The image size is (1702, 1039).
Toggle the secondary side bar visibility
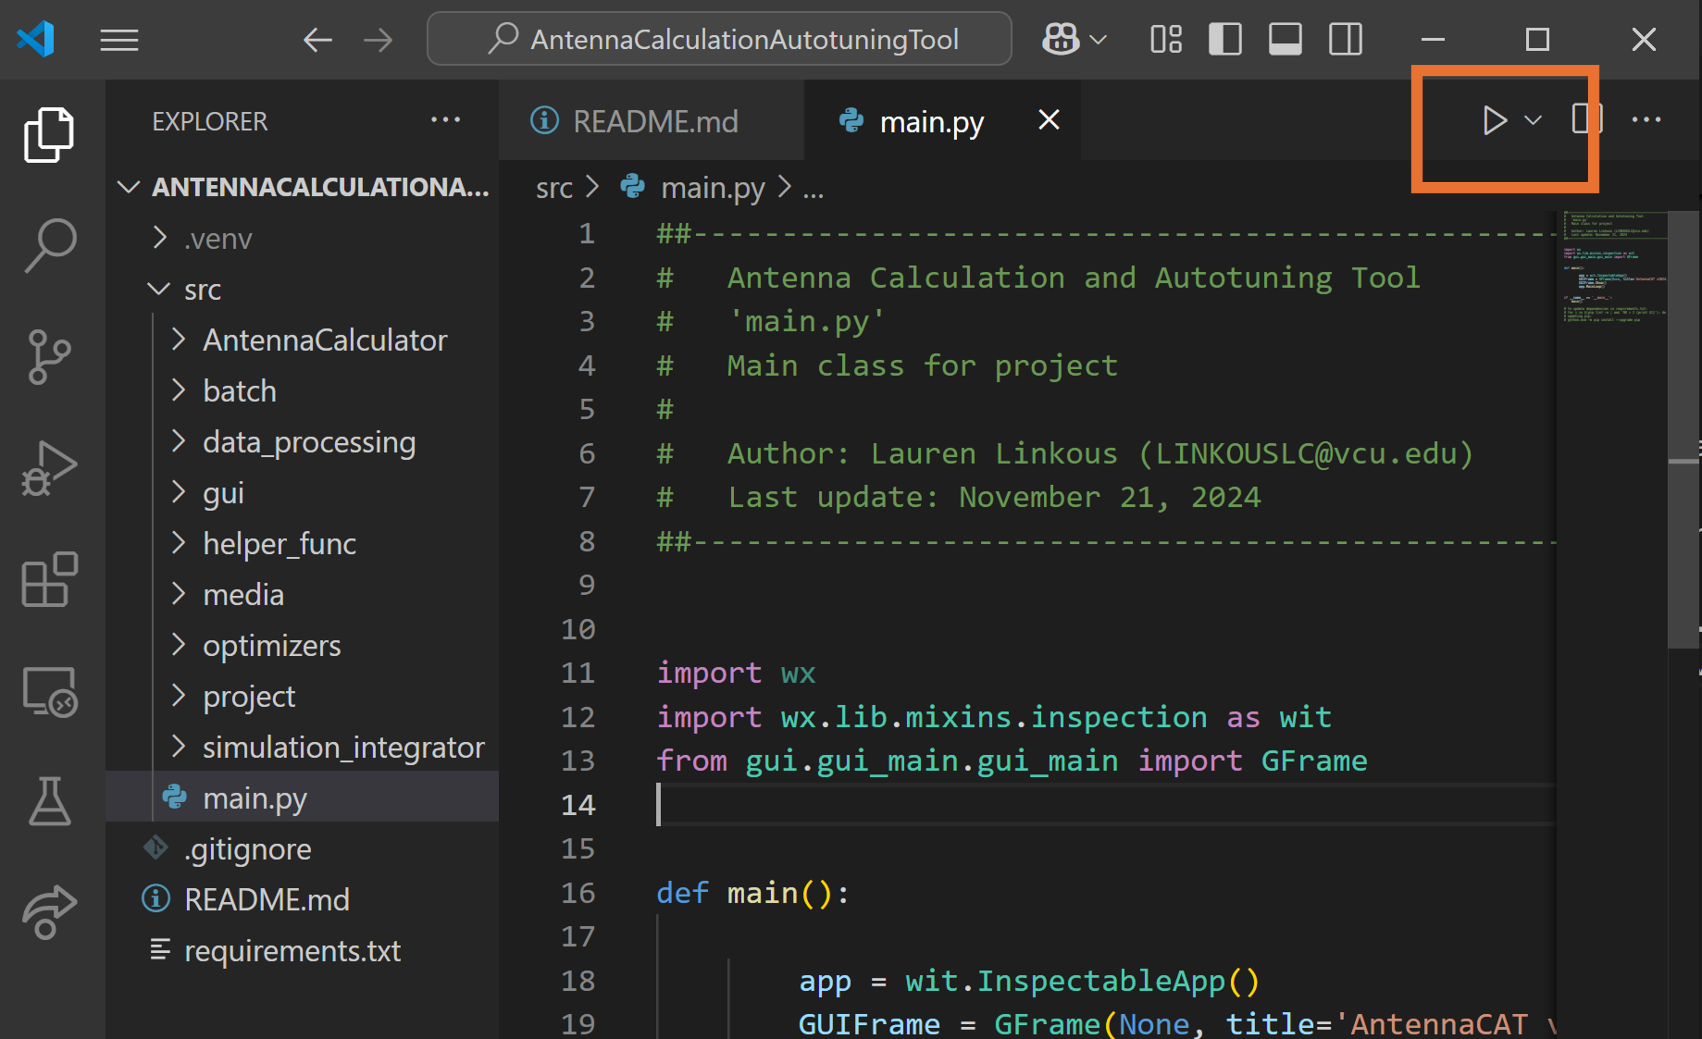pyautogui.click(x=1346, y=39)
